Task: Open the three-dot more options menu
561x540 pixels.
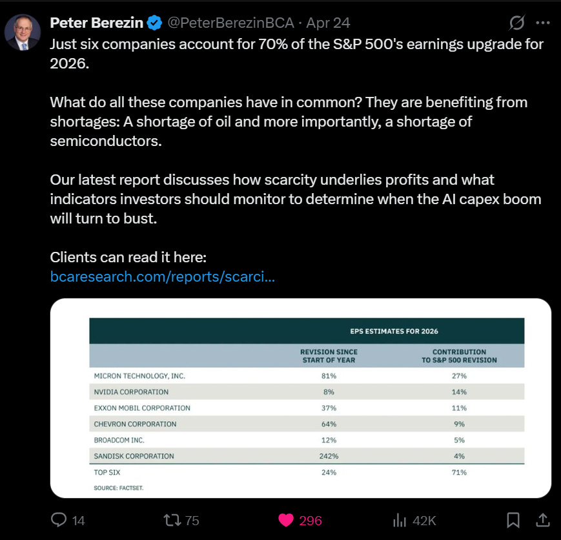Action: click(543, 23)
